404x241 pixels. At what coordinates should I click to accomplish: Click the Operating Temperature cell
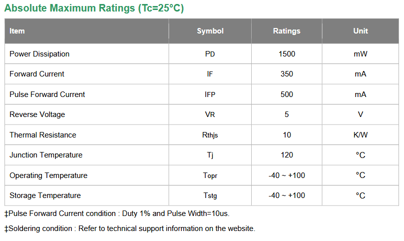pos(86,175)
